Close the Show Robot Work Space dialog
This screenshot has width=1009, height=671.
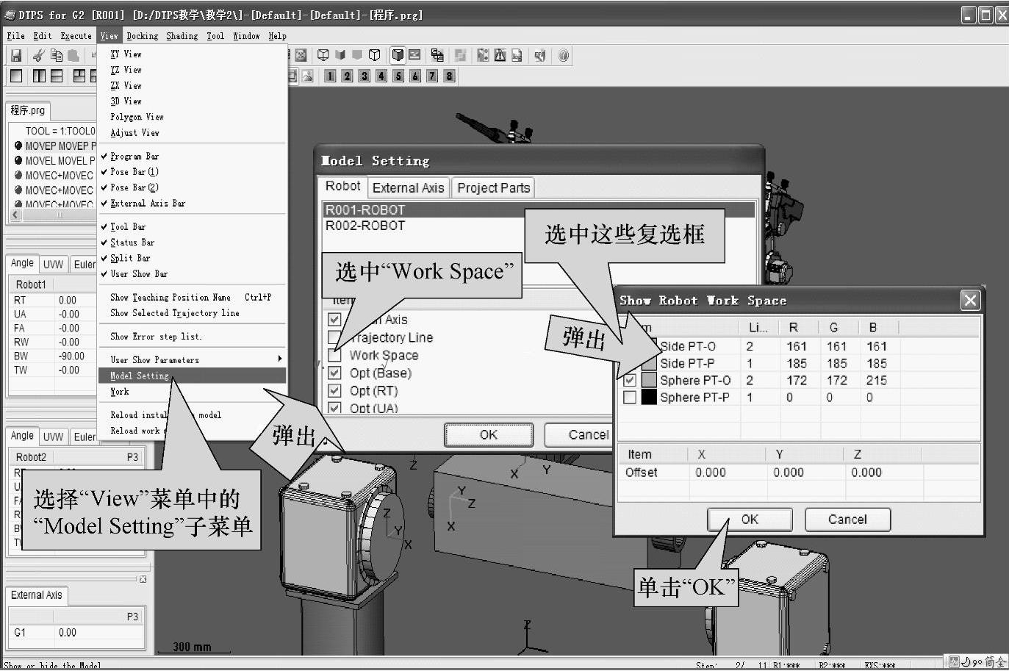pyautogui.click(x=970, y=300)
